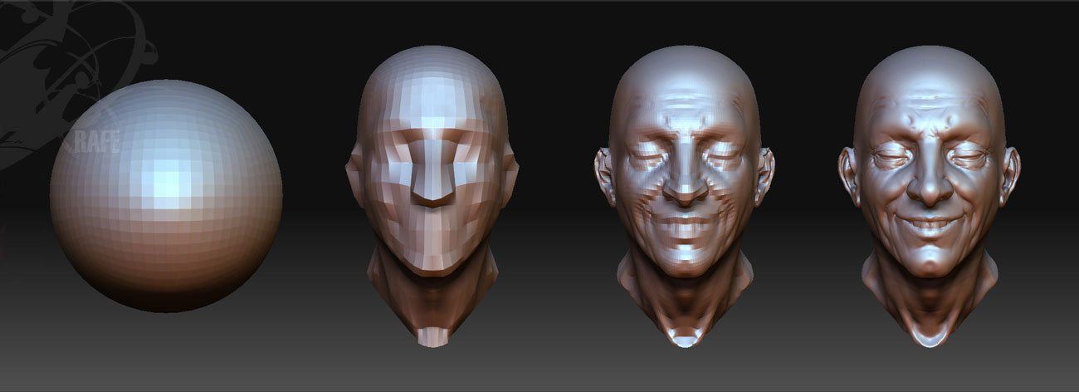Image resolution: width=1079 pixels, height=392 pixels.
Task: Select the faceted sphere base mesh
Action: click(x=166, y=195)
